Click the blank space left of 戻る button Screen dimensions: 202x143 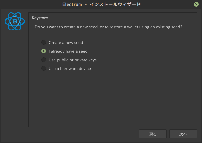point(83,134)
